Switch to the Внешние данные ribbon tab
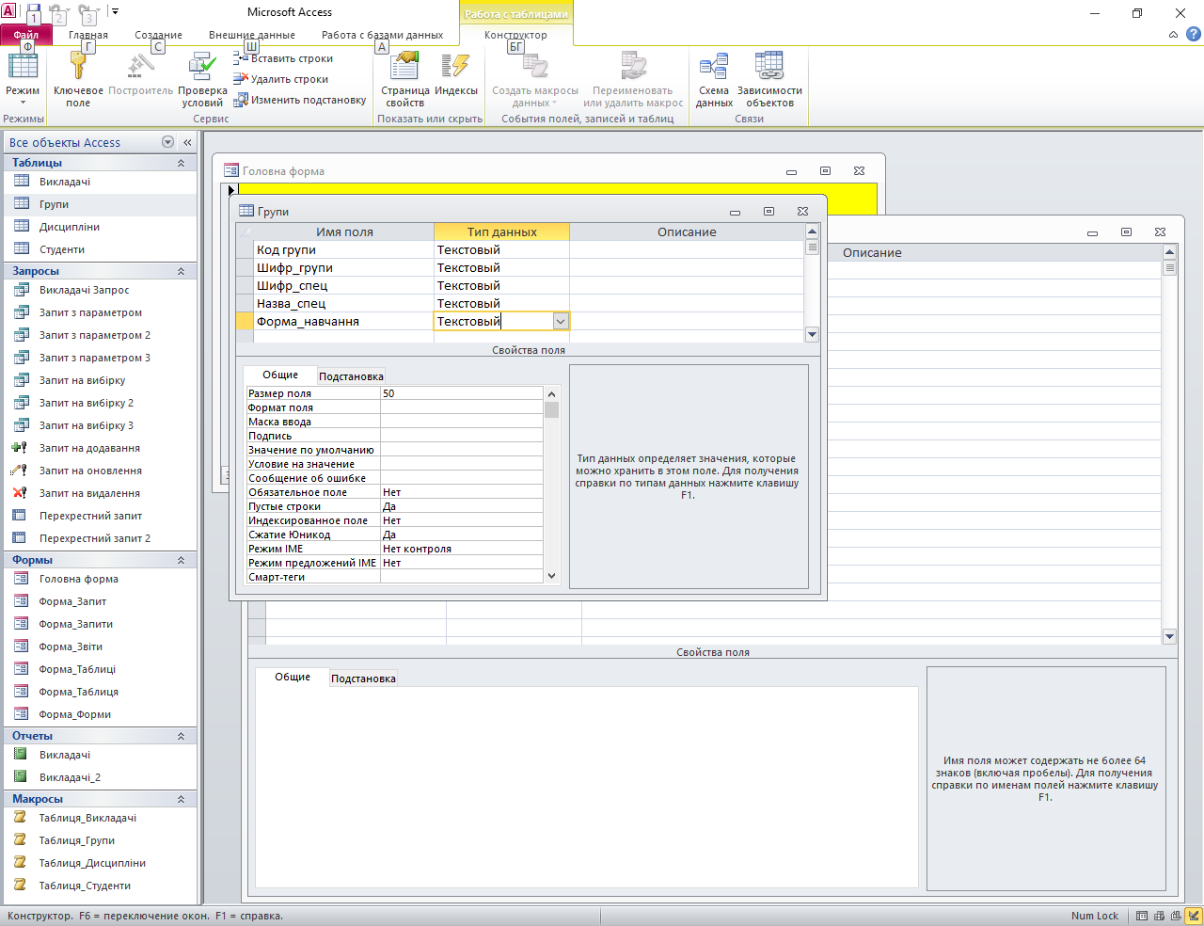The image size is (1204, 926). click(x=252, y=35)
